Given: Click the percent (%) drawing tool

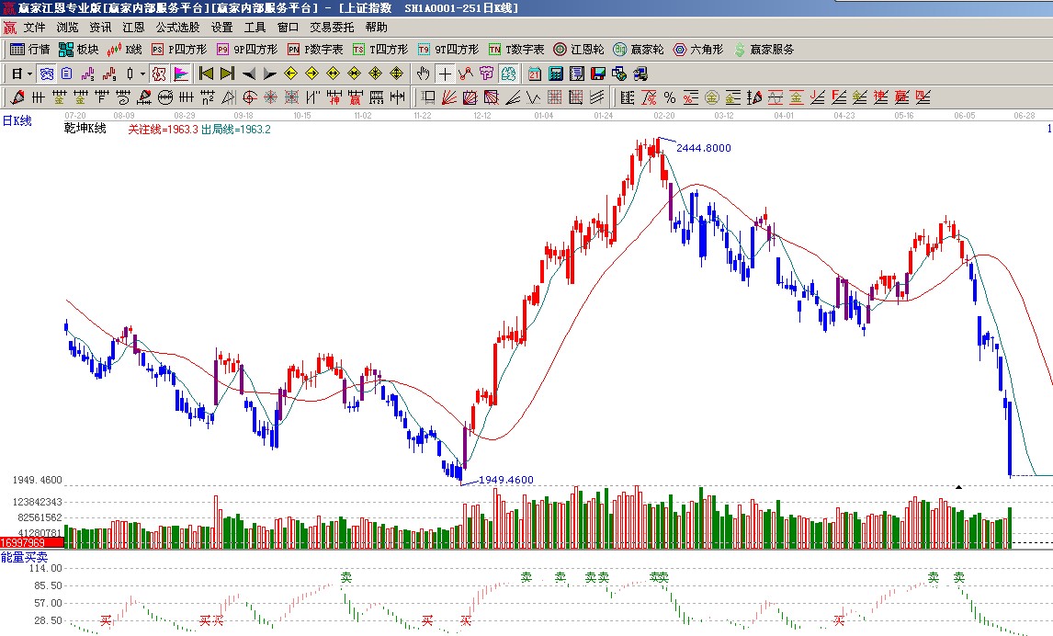Looking at the screenshot, I should (669, 97).
